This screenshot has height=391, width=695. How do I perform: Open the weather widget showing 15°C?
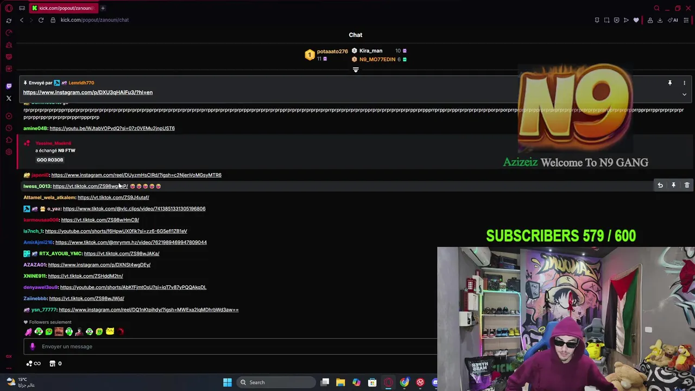(20, 382)
